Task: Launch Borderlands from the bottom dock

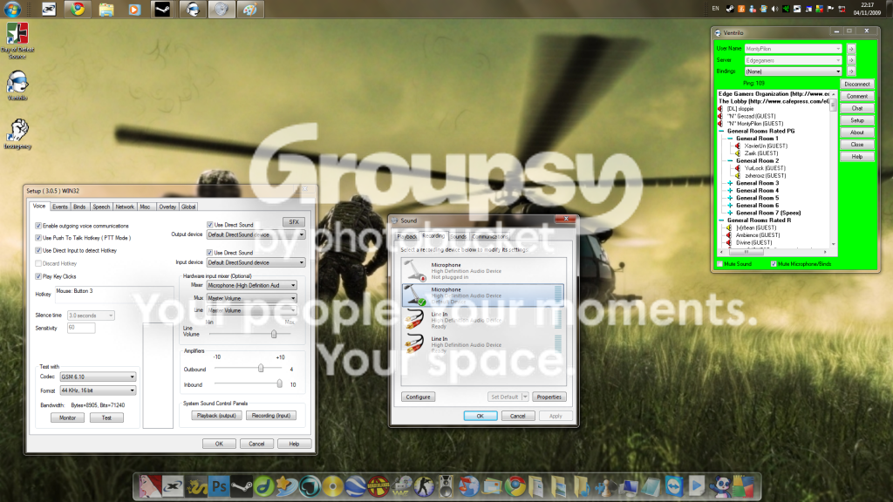Action: coord(378,486)
